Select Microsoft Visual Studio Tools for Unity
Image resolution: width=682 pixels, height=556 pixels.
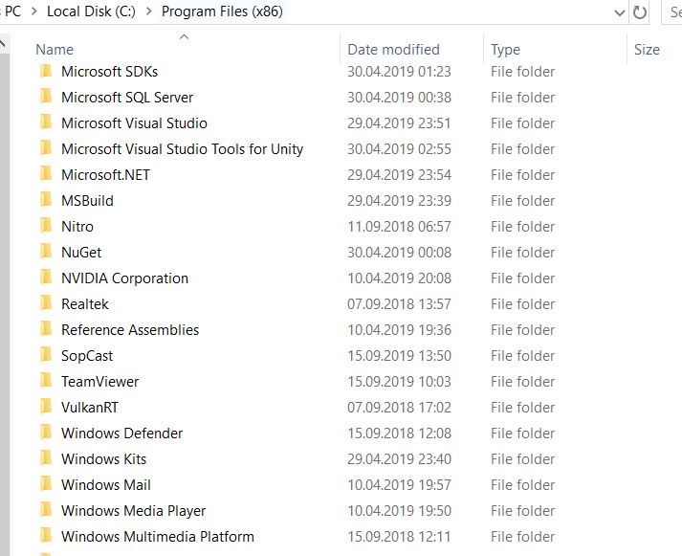183,148
